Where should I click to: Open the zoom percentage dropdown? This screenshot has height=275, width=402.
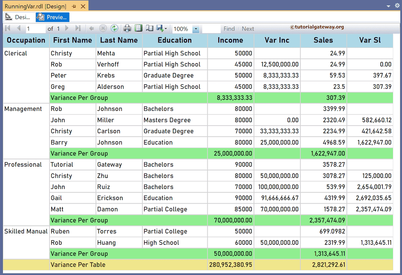[196, 28]
